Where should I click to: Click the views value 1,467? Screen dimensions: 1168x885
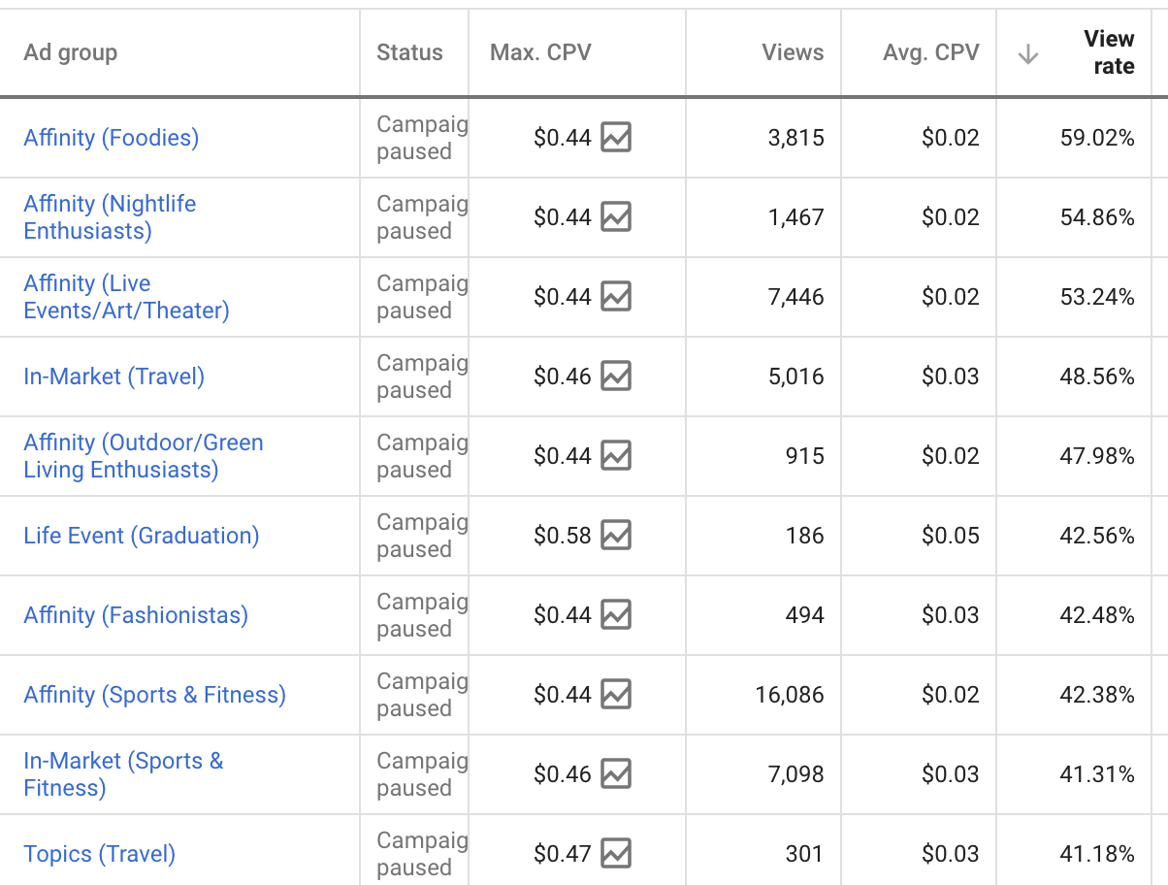coord(796,217)
